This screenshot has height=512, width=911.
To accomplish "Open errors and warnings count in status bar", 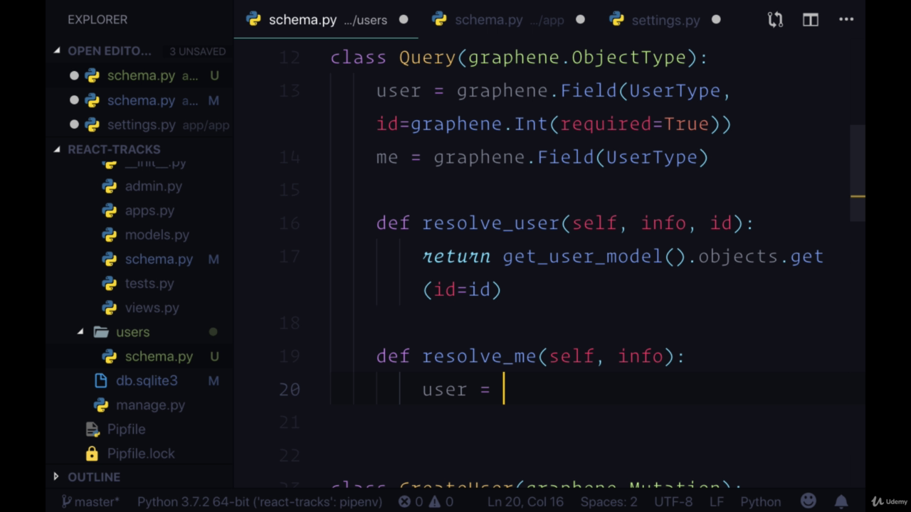I will point(426,502).
